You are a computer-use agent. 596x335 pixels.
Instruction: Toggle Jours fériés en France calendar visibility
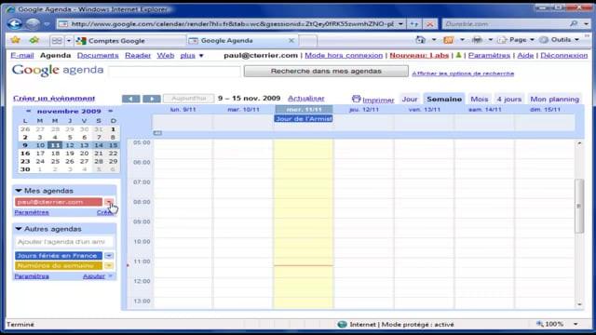click(x=59, y=256)
